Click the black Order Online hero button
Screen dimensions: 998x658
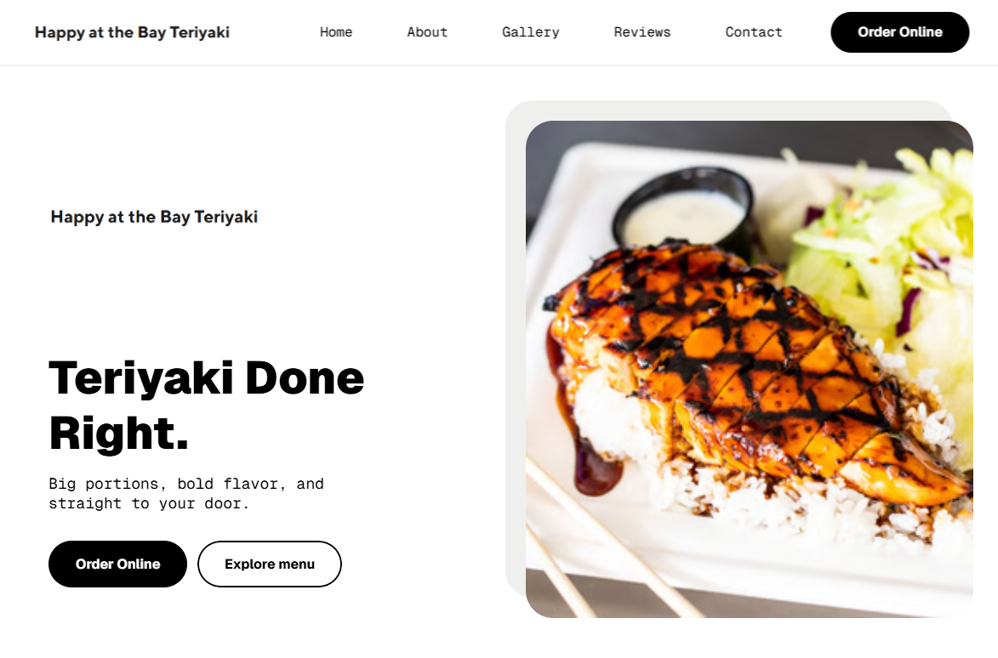(117, 564)
